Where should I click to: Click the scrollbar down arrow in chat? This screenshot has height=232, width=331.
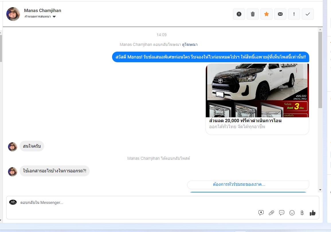320,190
